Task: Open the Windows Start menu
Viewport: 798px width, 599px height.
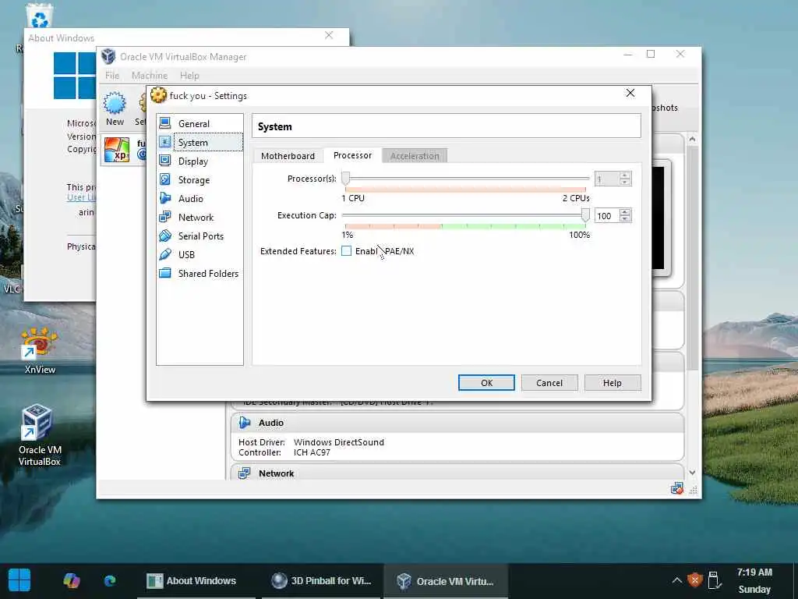Action: 19,580
